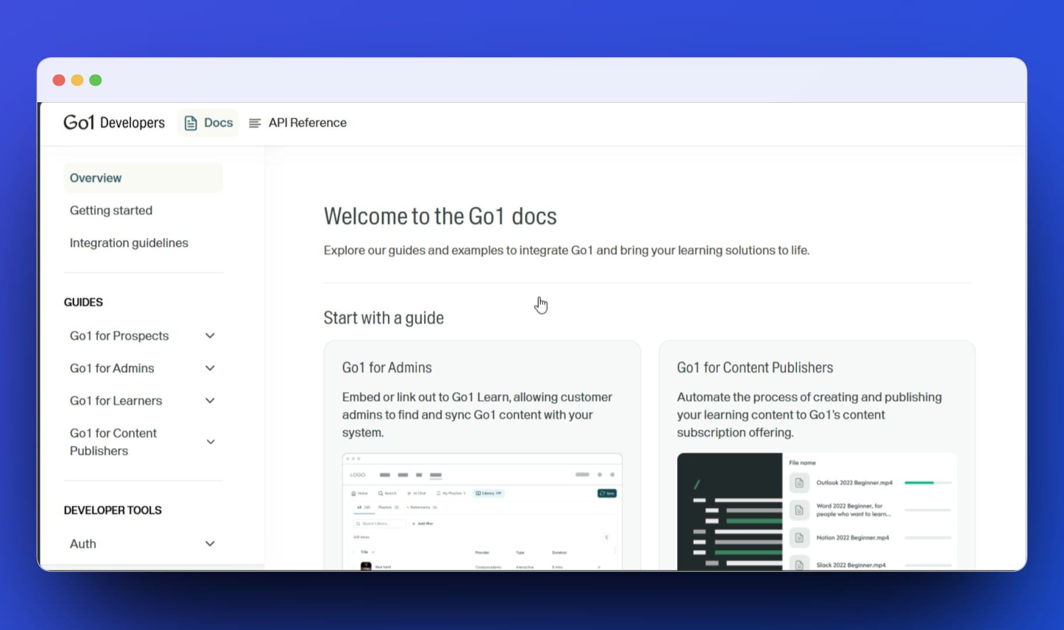Image resolution: width=1064 pixels, height=630 pixels.
Task: Click the Outlook 2022 Beginner.mp4 file icon
Action: click(x=799, y=483)
